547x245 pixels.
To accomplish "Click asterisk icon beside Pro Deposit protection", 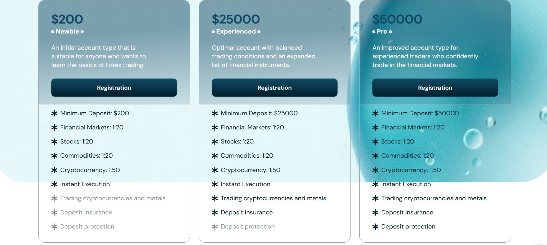I will [x=375, y=226].
